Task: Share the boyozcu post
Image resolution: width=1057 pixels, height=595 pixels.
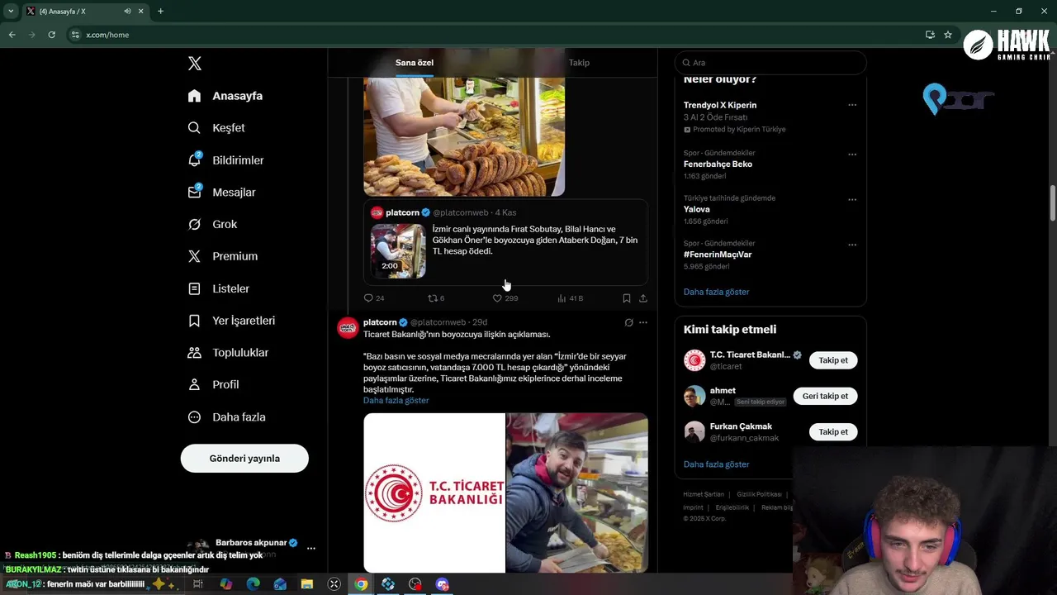Action: pos(643,298)
